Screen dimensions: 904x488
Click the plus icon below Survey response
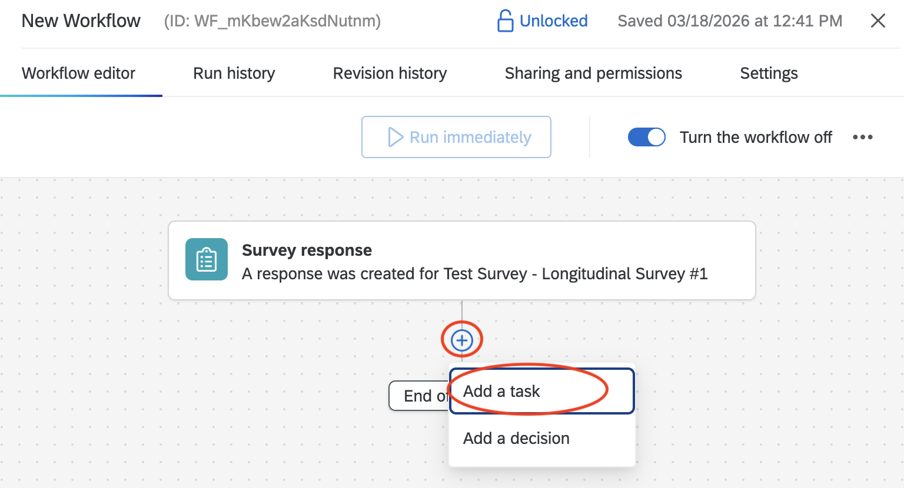pos(461,340)
